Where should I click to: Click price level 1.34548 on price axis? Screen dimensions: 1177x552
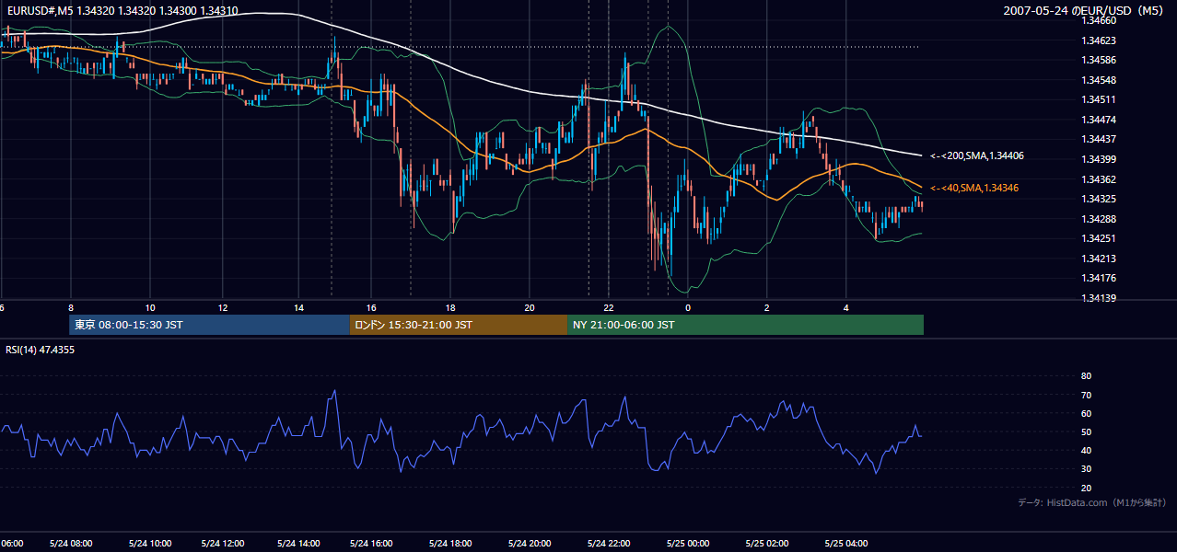(1100, 80)
